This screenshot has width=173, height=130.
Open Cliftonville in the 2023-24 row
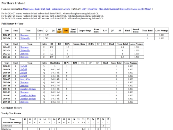[25, 50]
